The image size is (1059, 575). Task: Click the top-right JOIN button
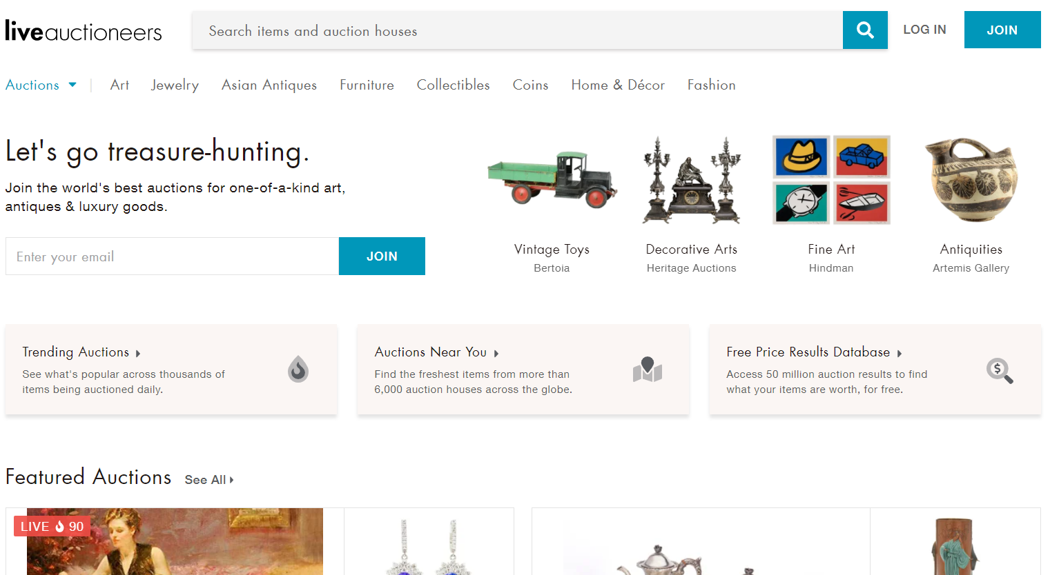pyautogui.click(x=1002, y=30)
